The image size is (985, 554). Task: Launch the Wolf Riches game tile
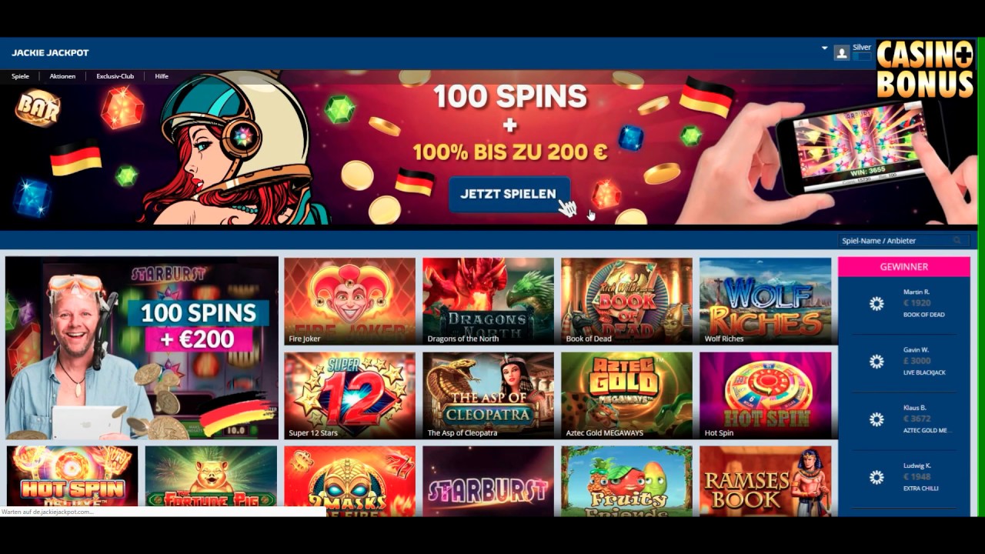click(x=766, y=301)
